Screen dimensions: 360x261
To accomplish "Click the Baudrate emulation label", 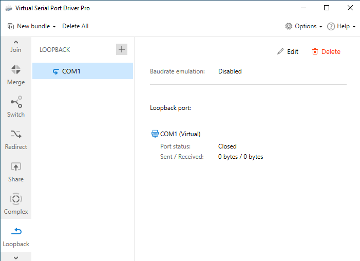I will [x=177, y=71].
